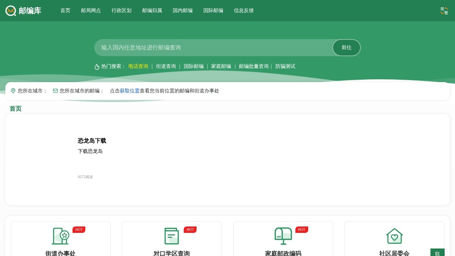
Task: Open the 国际邮编 navigation entry
Action: tap(213, 11)
